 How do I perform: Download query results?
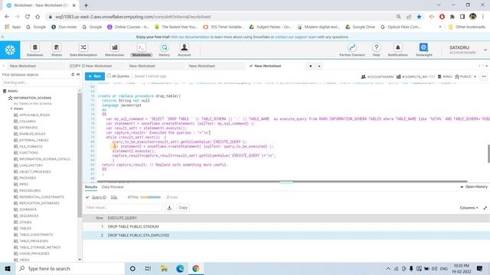pos(169,208)
